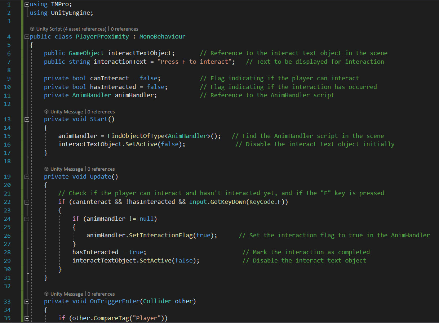Click 'FindObjectOfType' call on line 15
Screen dimensions: 439x323
click(x=136, y=136)
